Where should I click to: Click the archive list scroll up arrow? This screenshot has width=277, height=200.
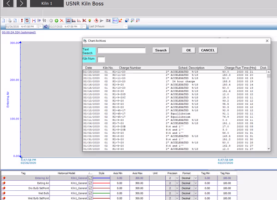[x=269, y=72]
